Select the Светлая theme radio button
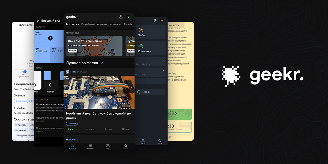328x164 pixels. tap(35, 85)
